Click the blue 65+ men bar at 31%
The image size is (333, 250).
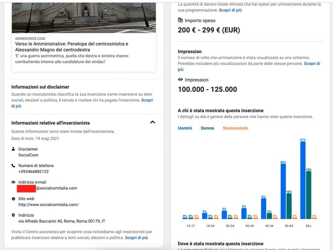(x=303, y=180)
